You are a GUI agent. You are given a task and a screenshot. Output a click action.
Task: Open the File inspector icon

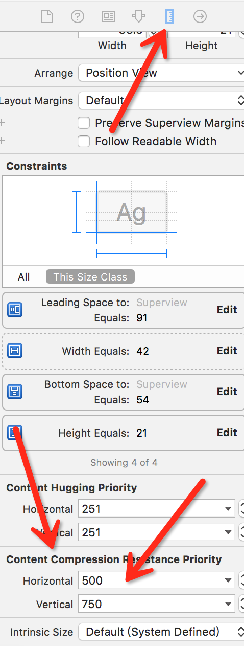point(47,17)
